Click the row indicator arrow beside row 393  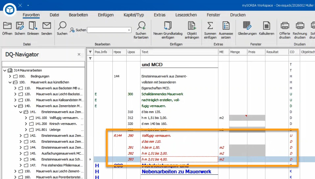[x=90, y=160]
